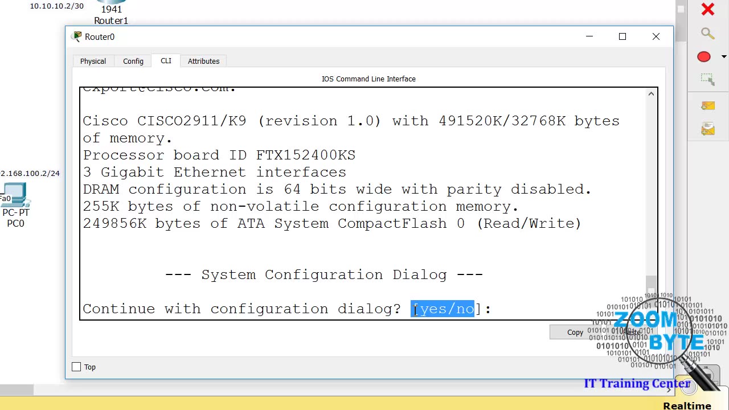Select the dashed-rectangle Resize Shape tool

coord(707,80)
